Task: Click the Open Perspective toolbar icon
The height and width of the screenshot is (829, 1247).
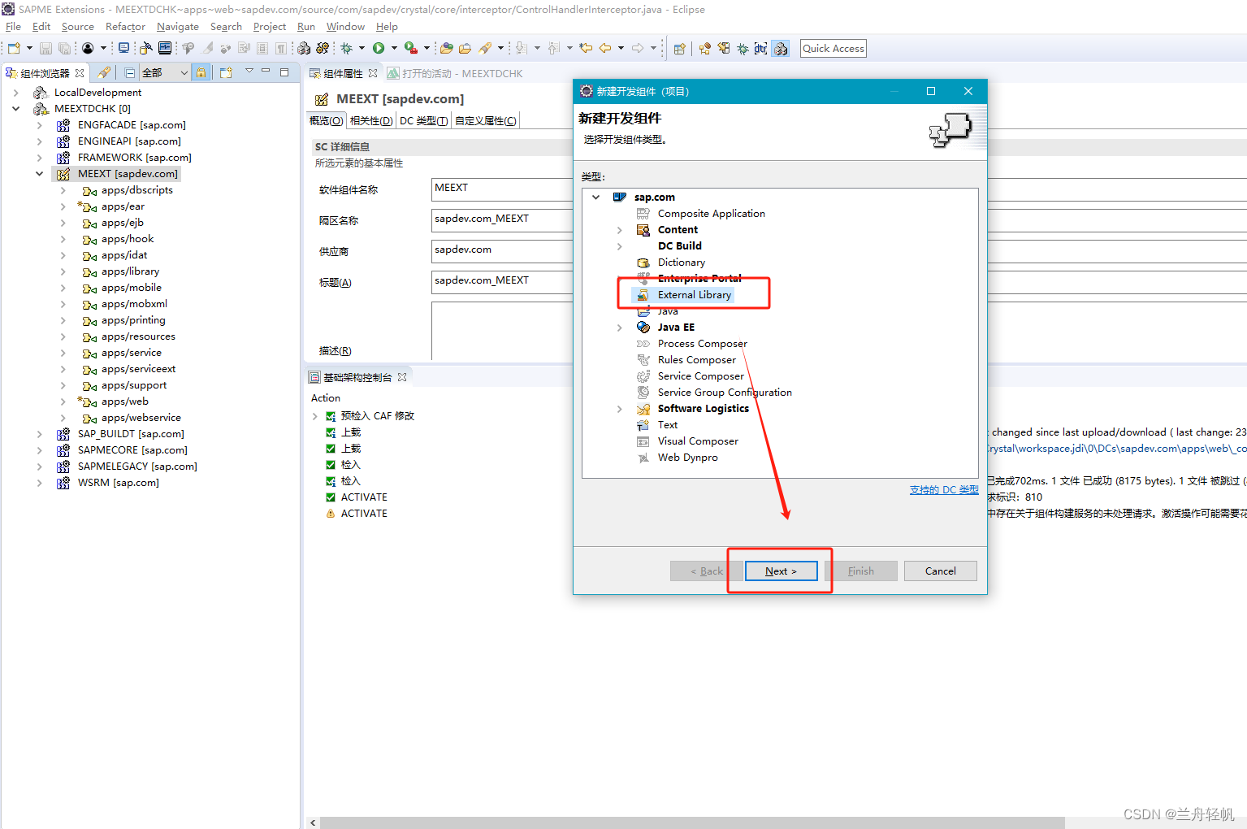Action: pyautogui.click(x=680, y=49)
